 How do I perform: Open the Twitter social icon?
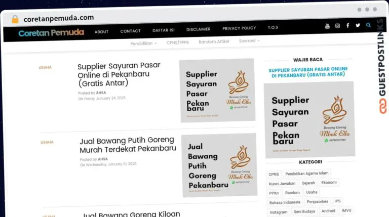(358, 25)
